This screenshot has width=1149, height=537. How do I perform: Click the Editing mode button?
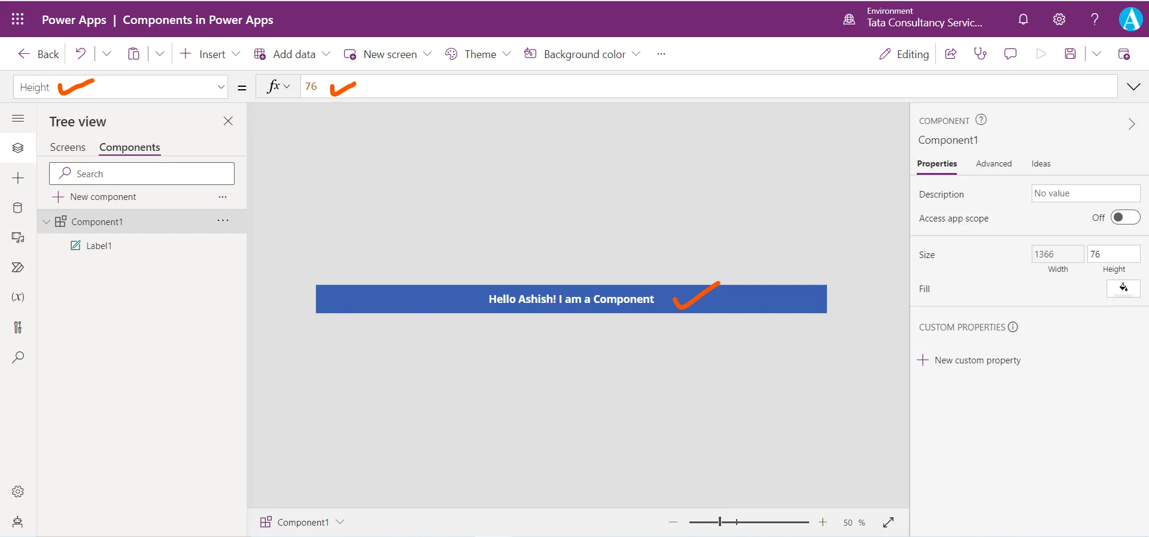click(x=904, y=54)
